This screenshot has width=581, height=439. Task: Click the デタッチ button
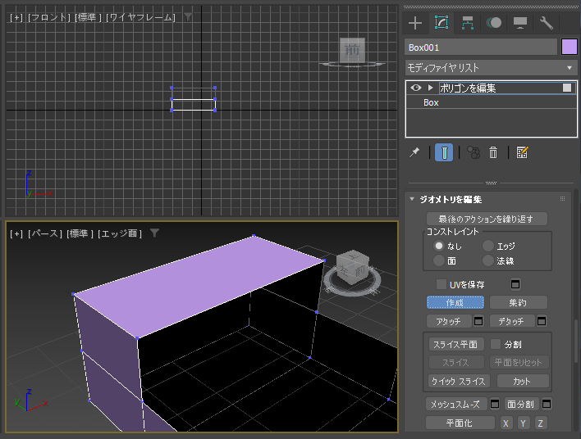(x=512, y=321)
